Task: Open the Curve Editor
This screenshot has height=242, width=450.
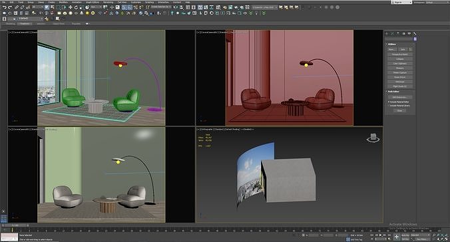Action: point(206,7)
